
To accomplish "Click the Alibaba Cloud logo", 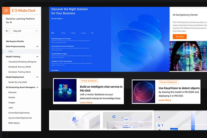I will (24, 11).
